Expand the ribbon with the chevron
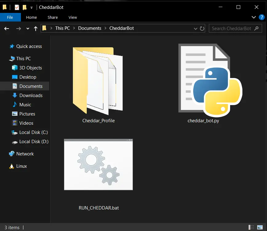267x231 pixels. [253, 17]
